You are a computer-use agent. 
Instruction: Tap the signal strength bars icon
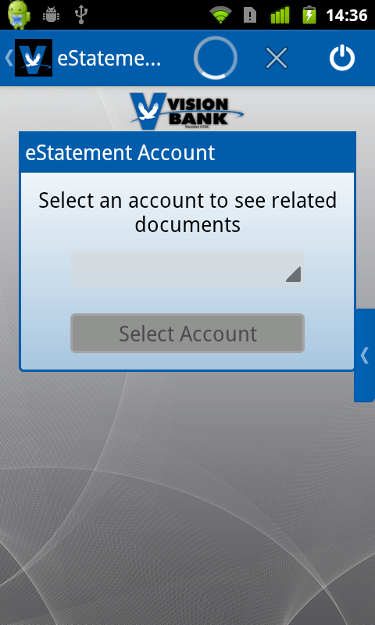click(x=280, y=15)
